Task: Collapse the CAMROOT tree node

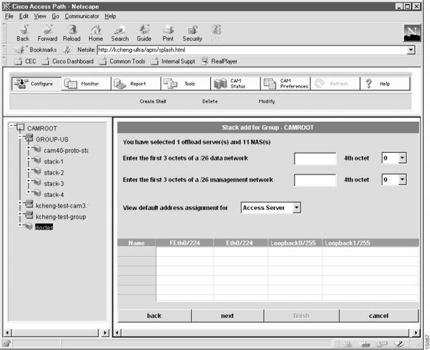Action: 12,126
